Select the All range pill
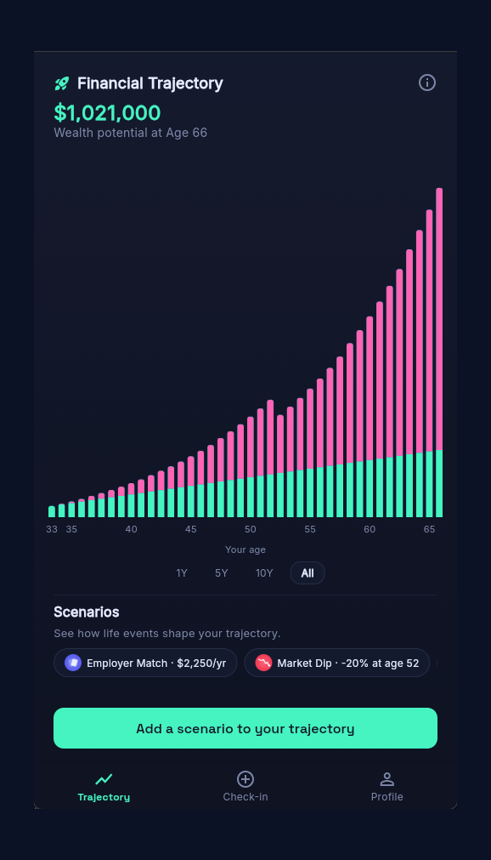 [308, 572]
